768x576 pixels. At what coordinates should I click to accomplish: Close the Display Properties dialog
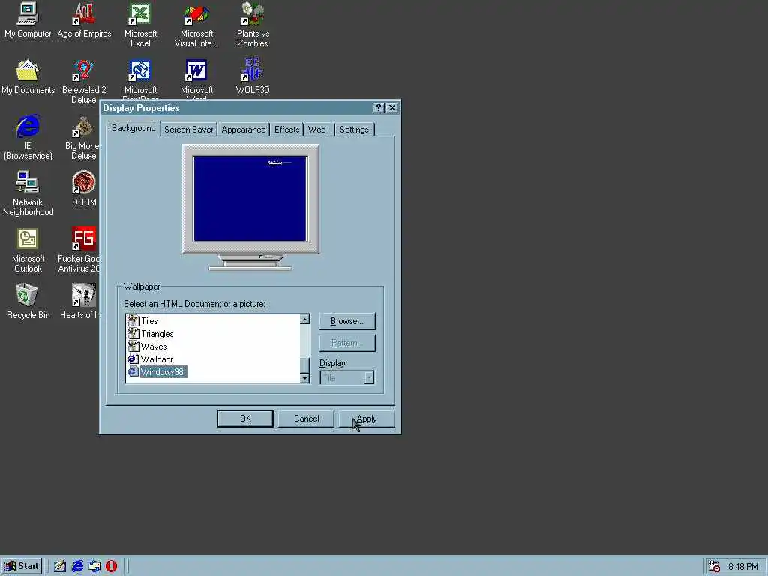(x=391, y=108)
